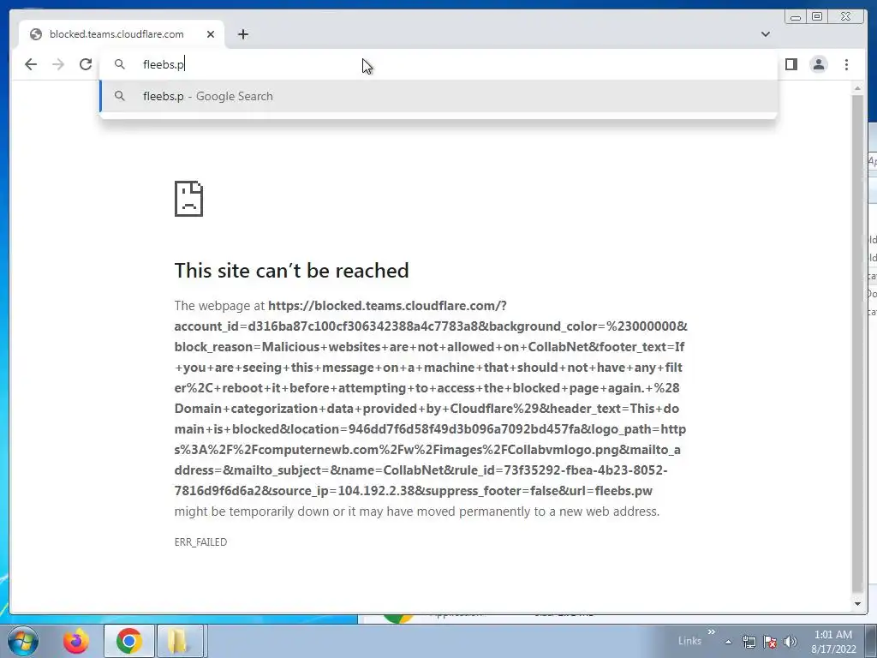Viewport: 877px width, 658px height.
Task: Click the ERR_FAILED error code text
Action: [x=200, y=541]
